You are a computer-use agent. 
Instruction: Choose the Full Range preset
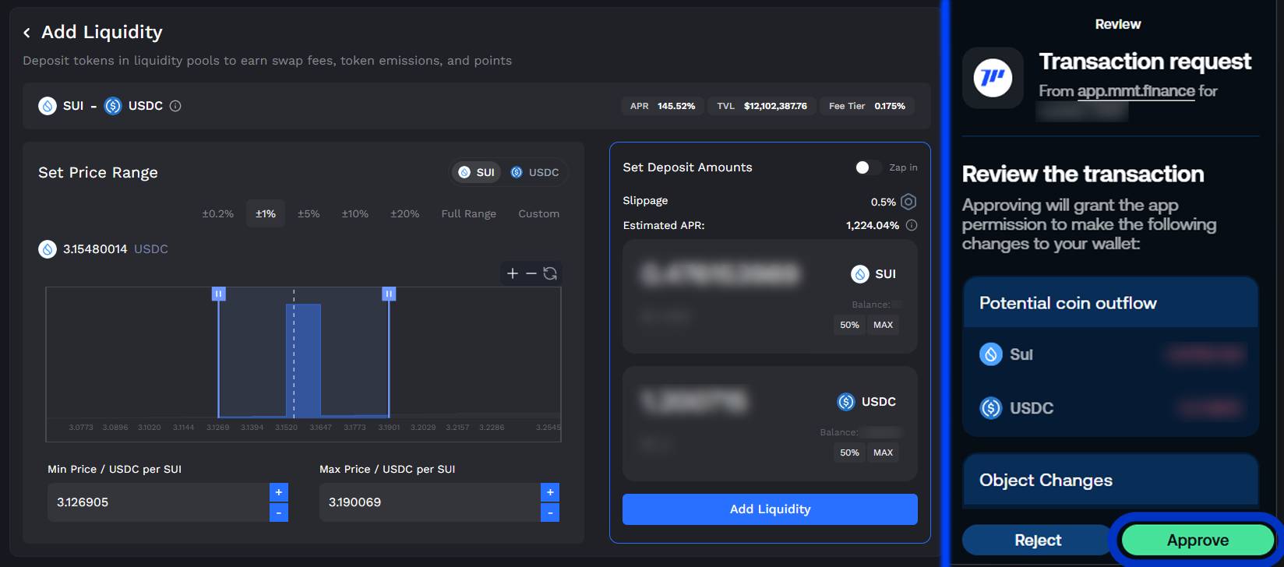point(468,213)
